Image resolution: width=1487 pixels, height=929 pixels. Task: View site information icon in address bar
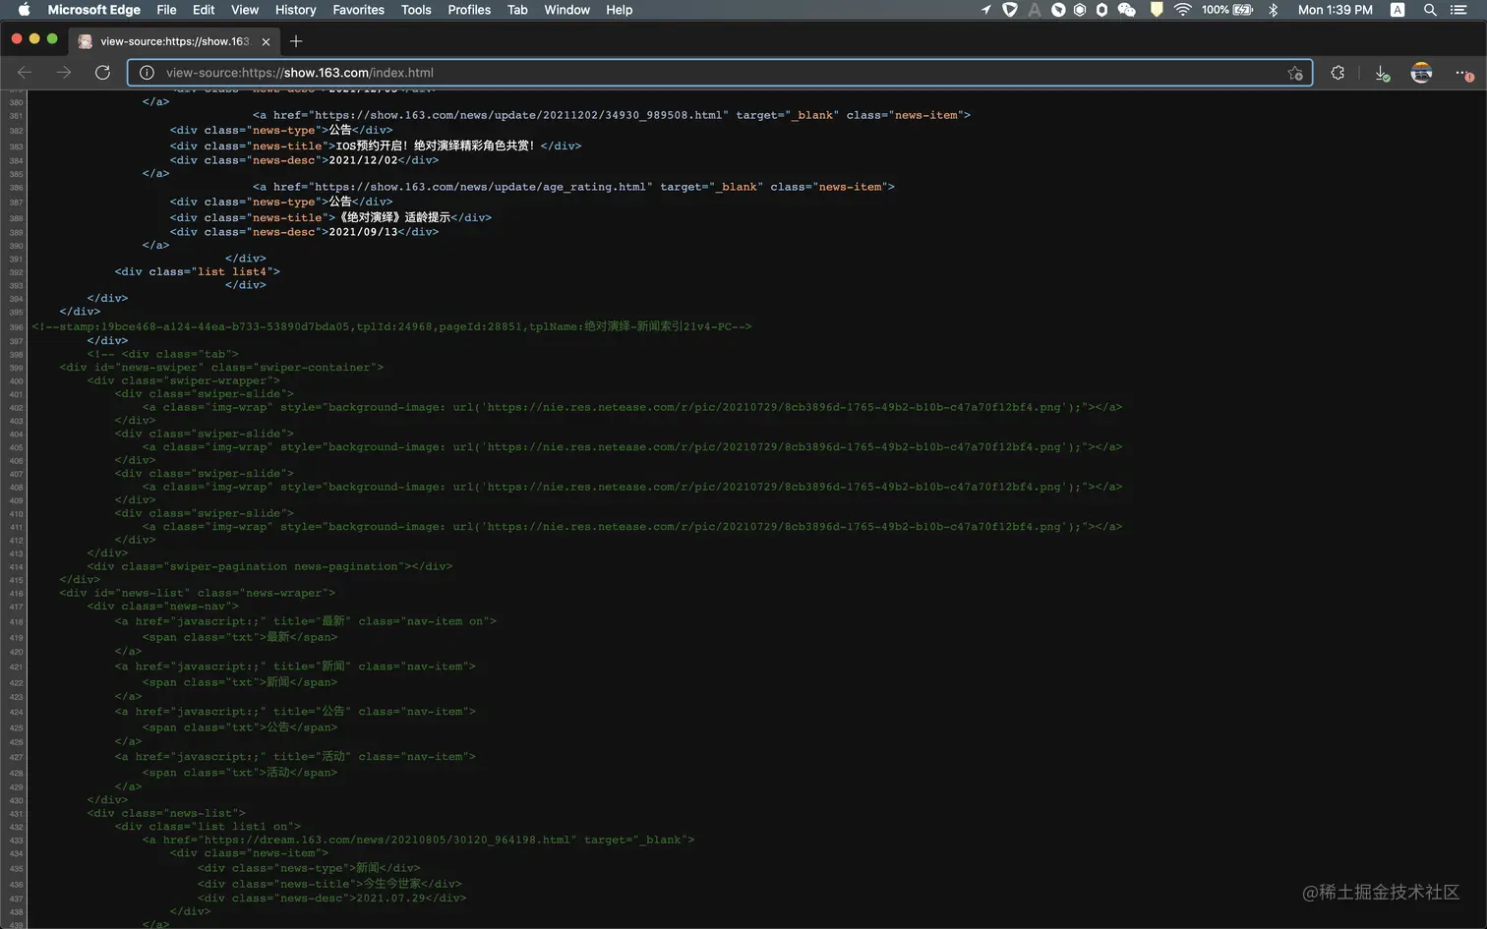147,73
